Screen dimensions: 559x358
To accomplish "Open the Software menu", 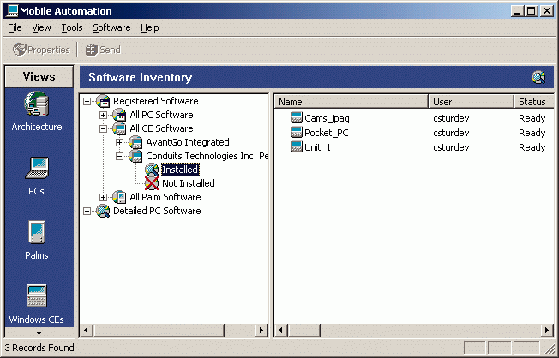I will (111, 27).
